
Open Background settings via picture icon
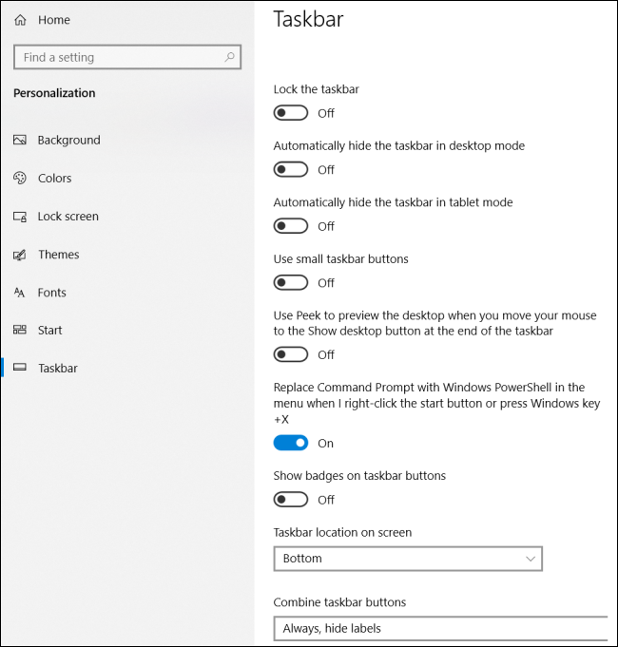coord(20,141)
